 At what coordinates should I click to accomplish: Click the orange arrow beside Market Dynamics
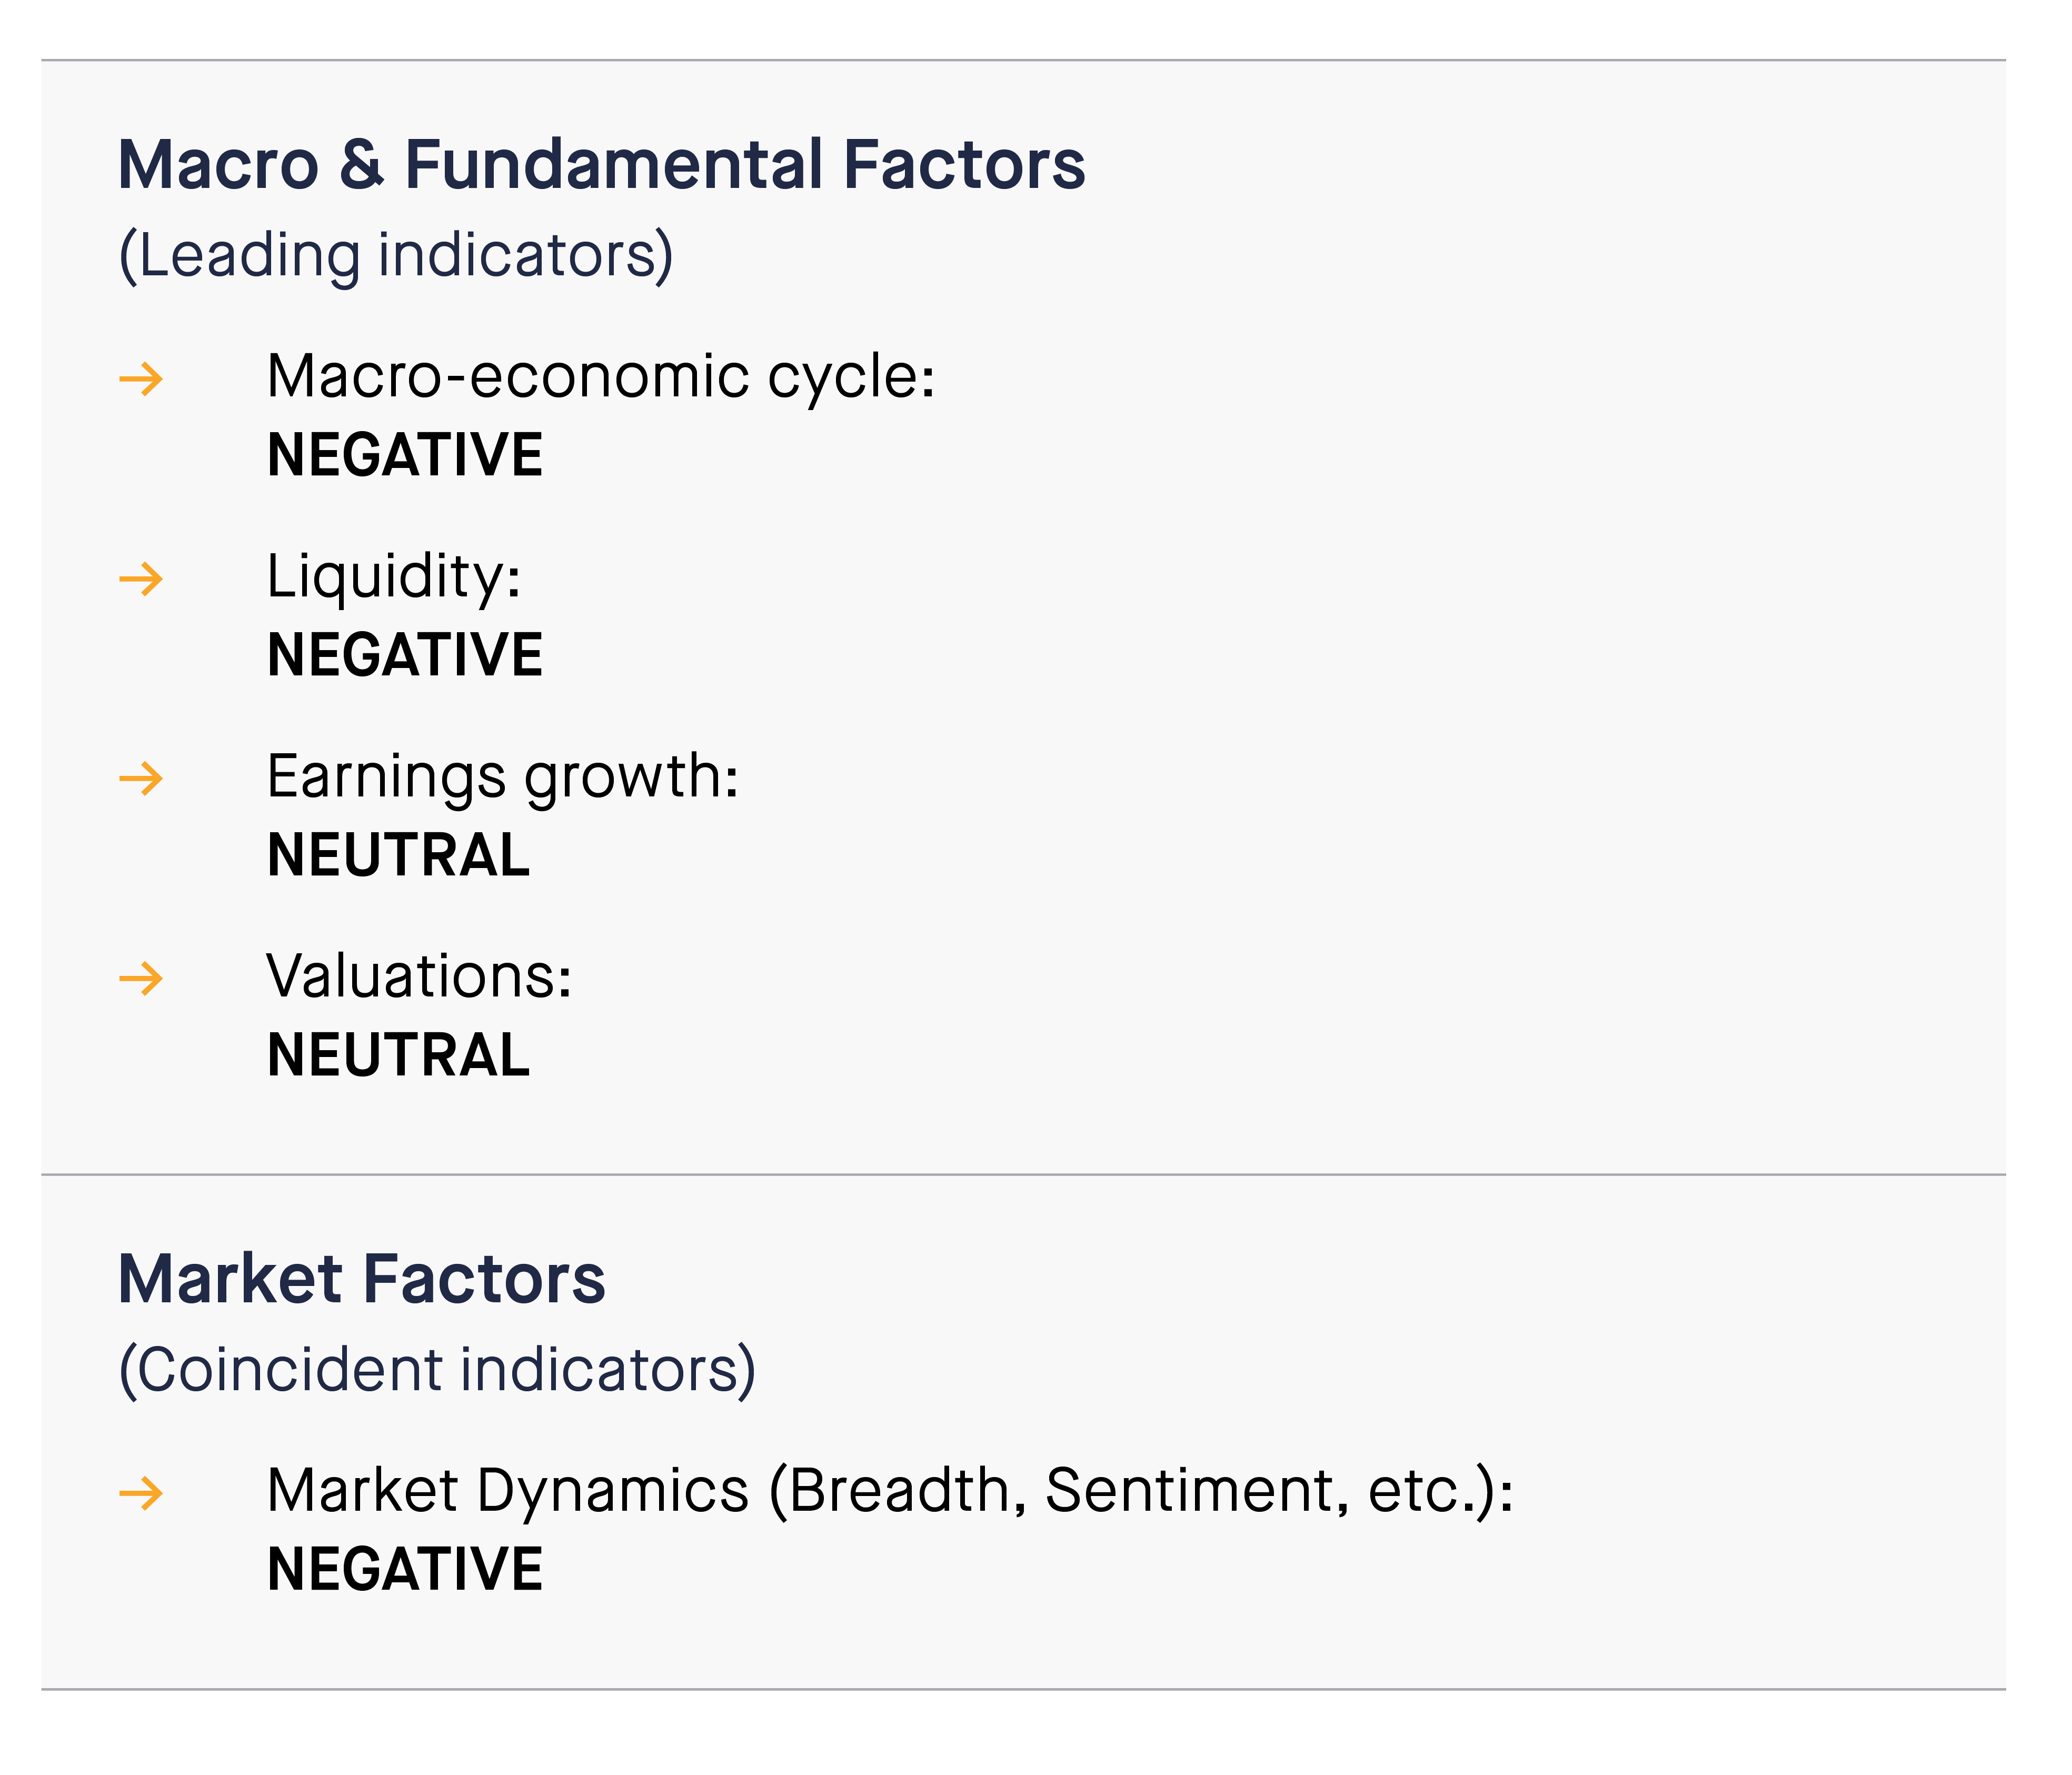tap(141, 1494)
